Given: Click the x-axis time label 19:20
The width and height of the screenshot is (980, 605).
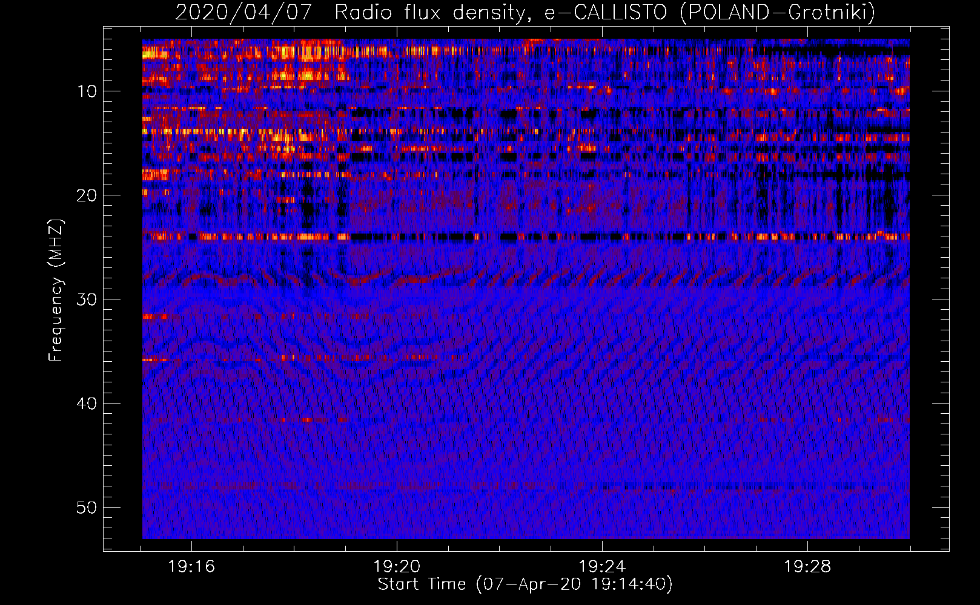Looking at the screenshot, I should 397,567.
